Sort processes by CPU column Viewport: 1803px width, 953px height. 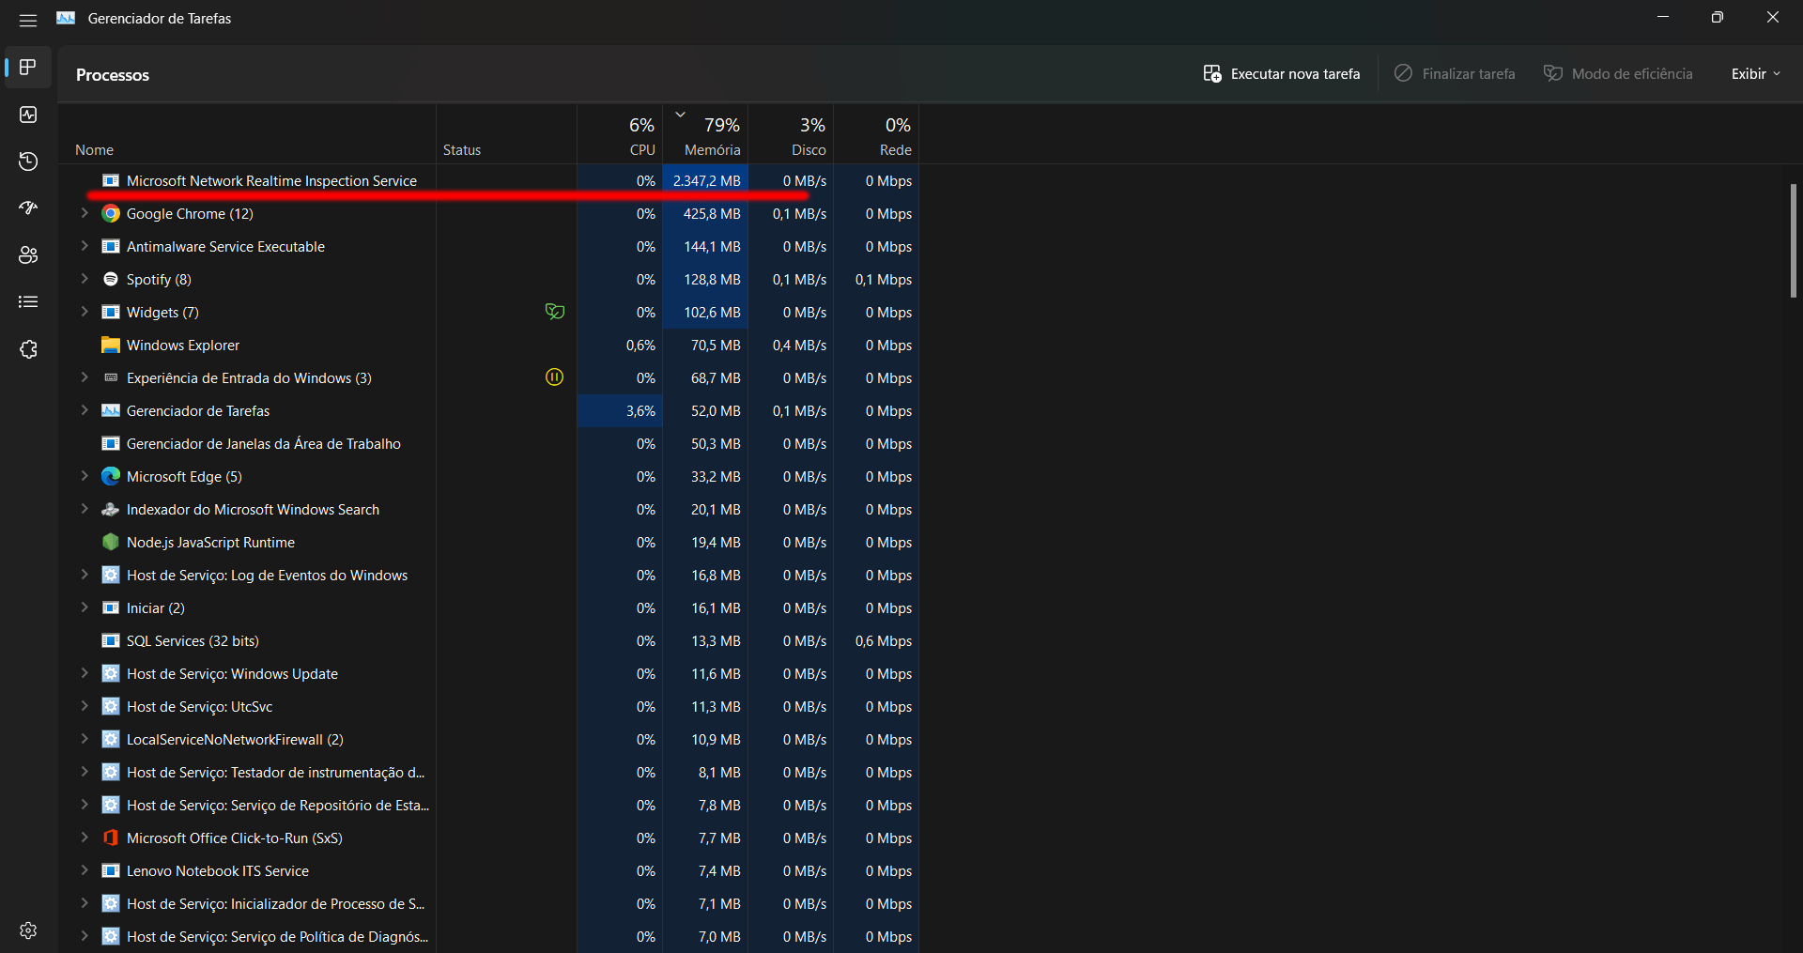pos(620,135)
